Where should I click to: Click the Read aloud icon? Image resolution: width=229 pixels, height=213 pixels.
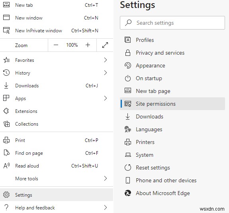6,166
